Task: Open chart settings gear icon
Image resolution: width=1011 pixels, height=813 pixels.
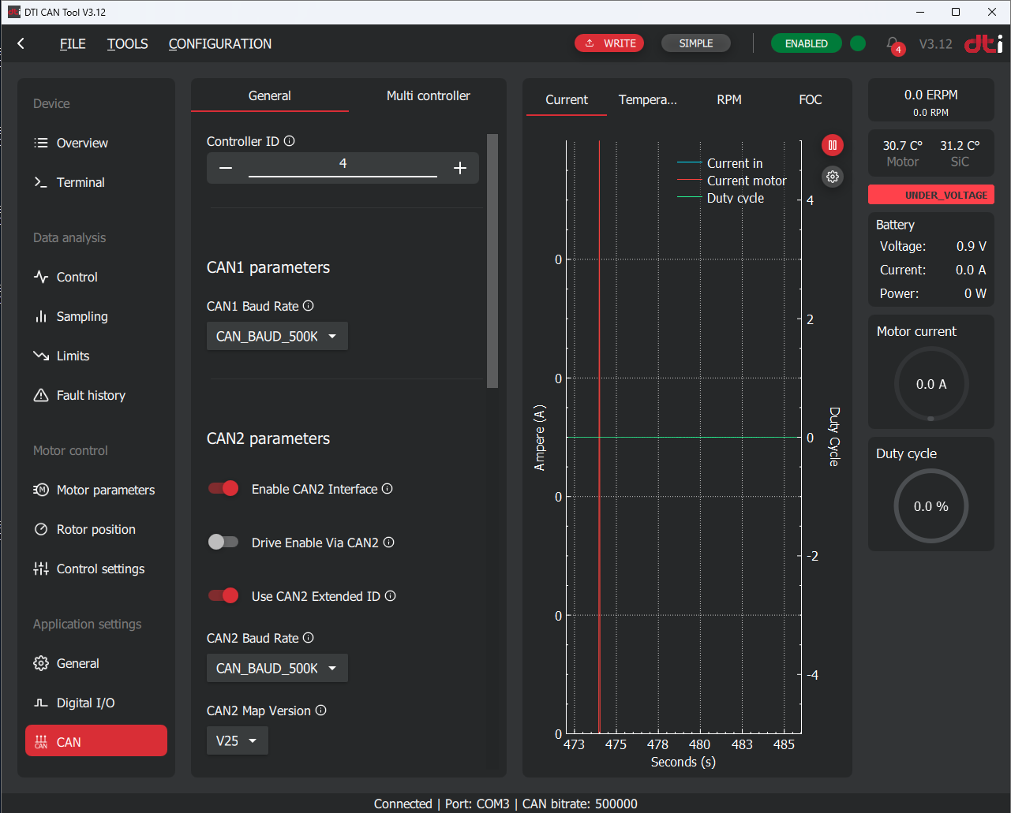Action: pyautogui.click(x=833, y=177)
